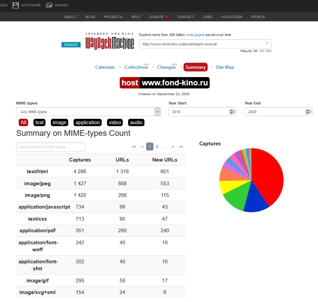The image size is (318, 302).
Task: Show 100 results
Action: click(261, 51)
